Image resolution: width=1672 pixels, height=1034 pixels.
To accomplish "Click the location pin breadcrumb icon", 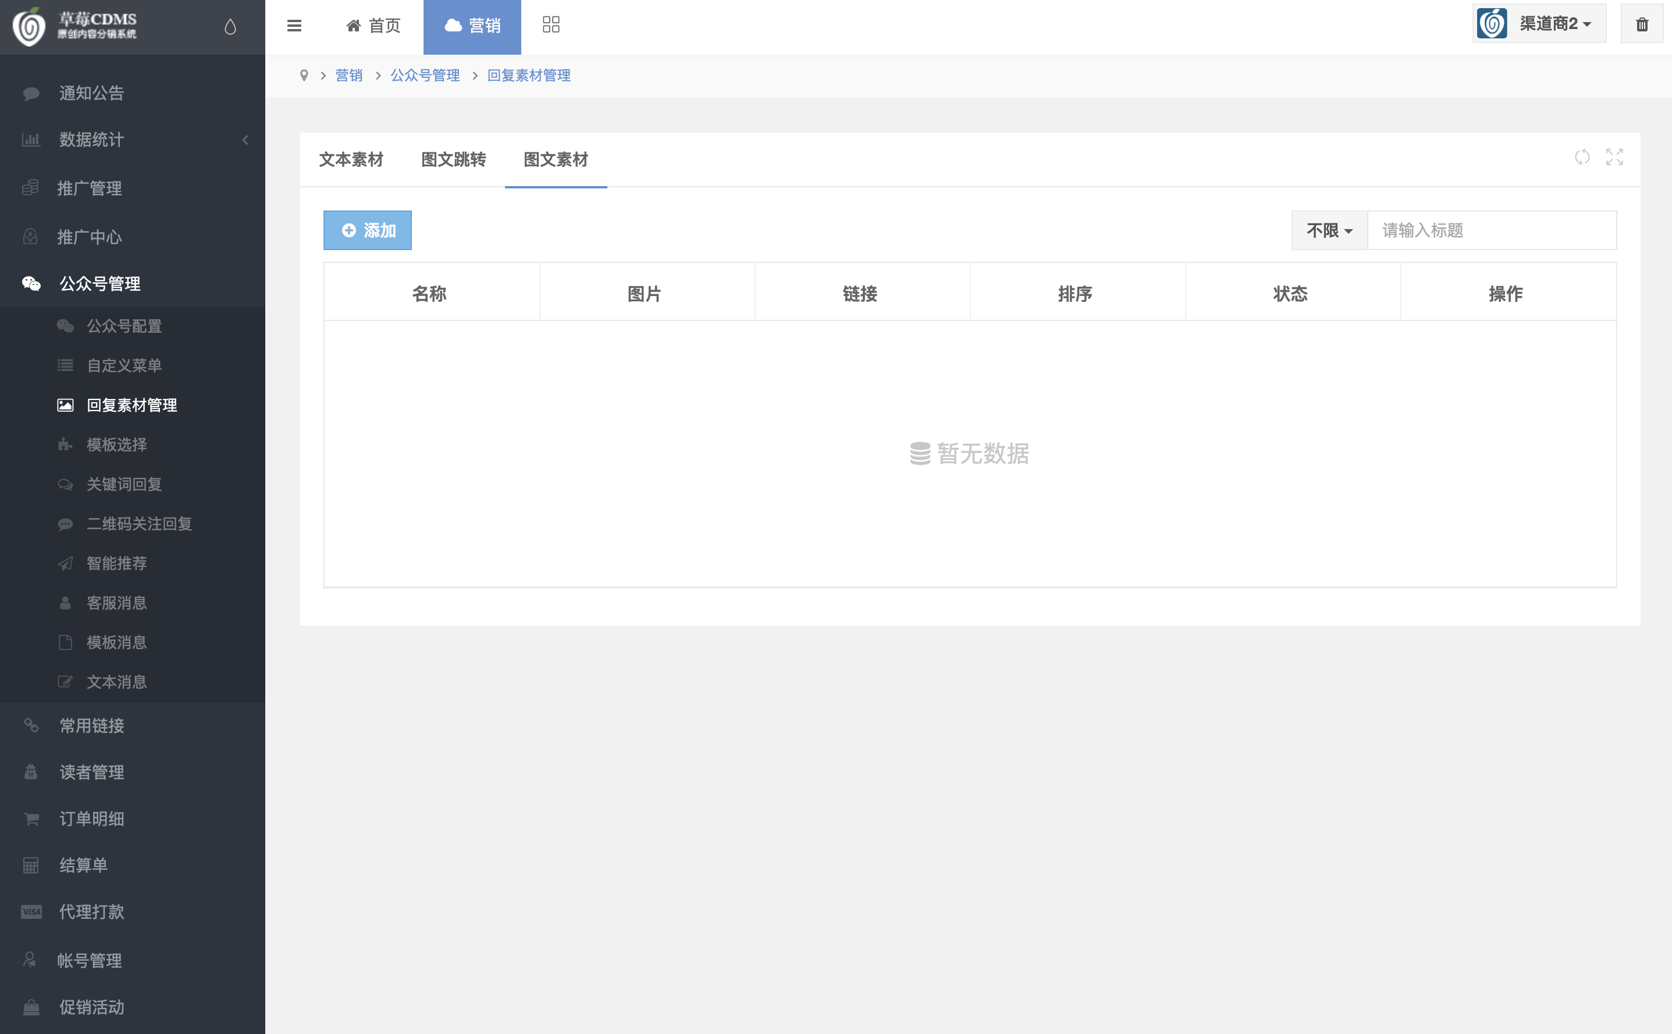I will click(x=304, y=75).
